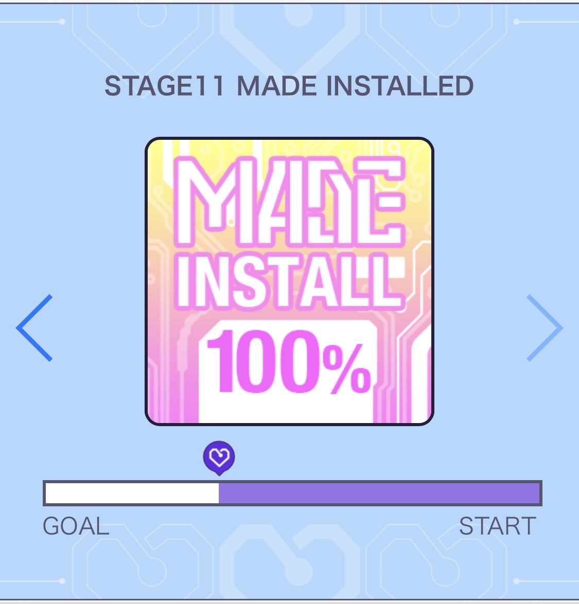The width and height of the screenshot is (579, 604).
Task: Click the word STAGE11 in the title
Action: [165, 86]
